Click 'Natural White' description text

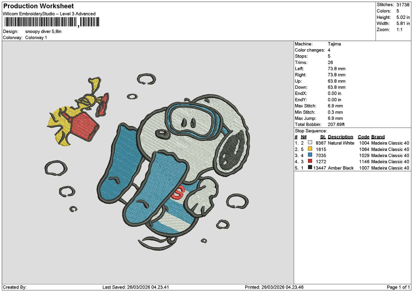pos(341,143)
